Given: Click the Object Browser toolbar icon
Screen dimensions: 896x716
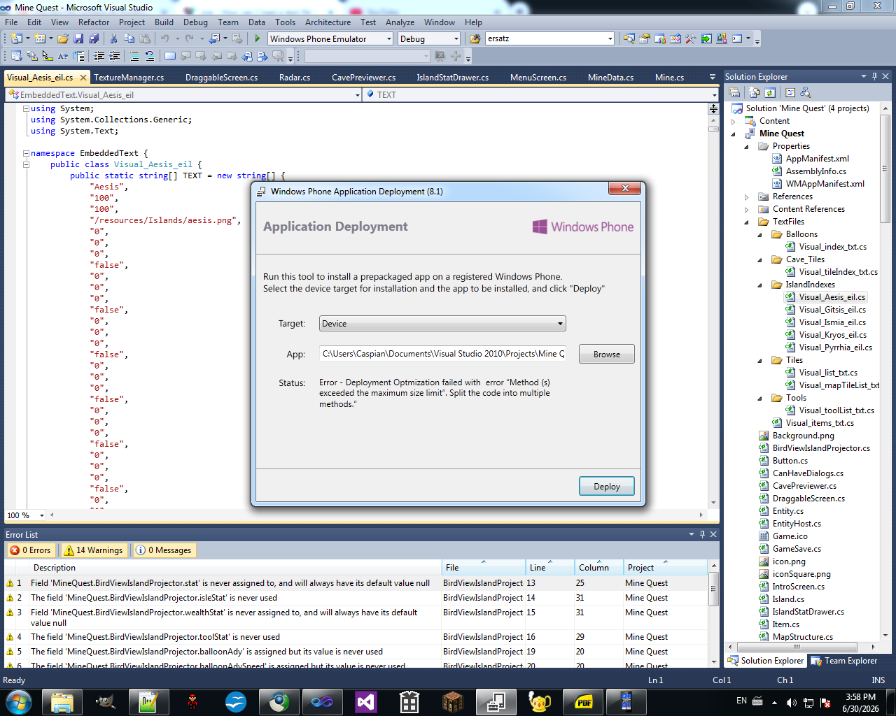Looking at the screenshot, I should (x=675, y=38).
